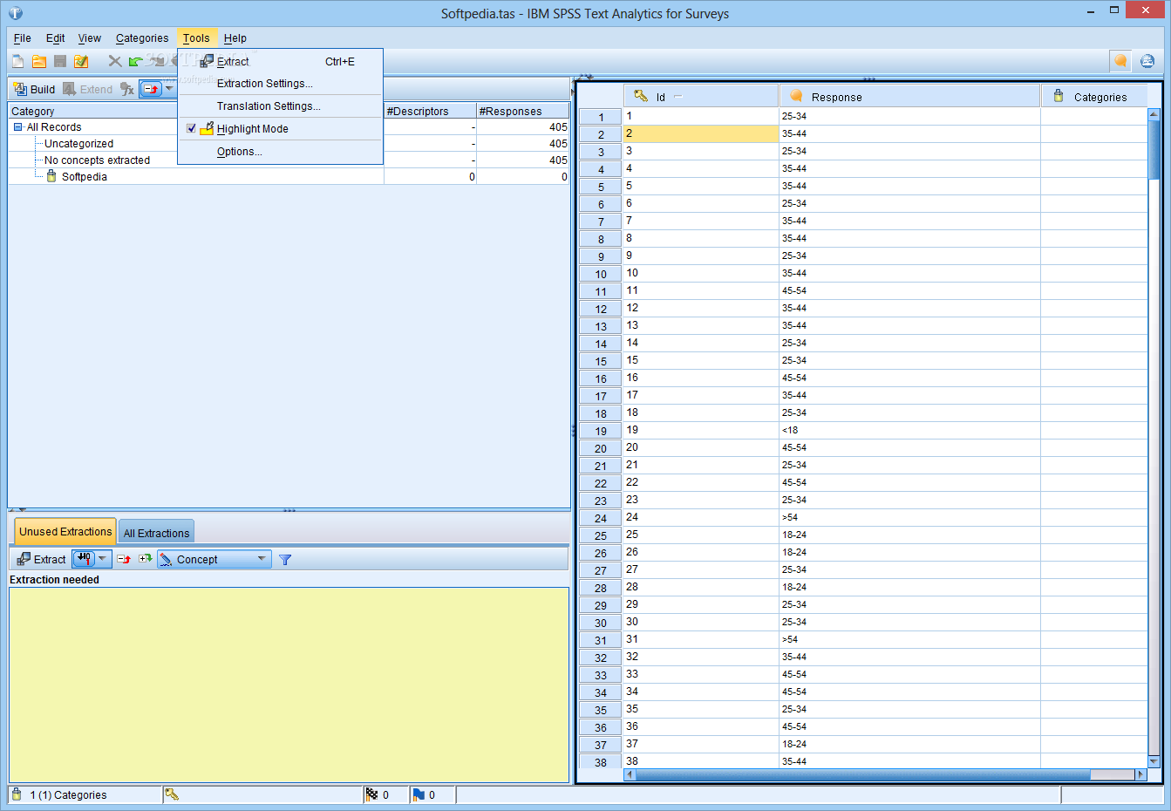This screenshot has height=811, width=1171.
Task: Click the fx category rules icon
Action: click(x=127, y=89)
